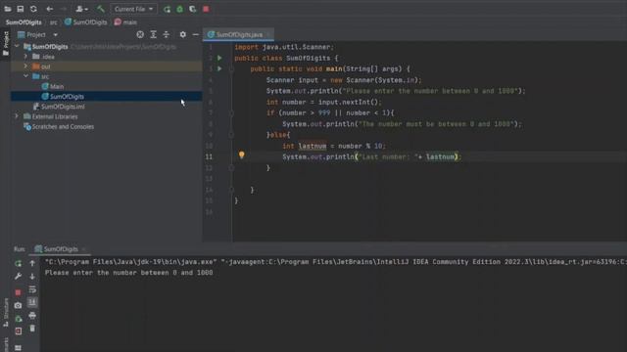Rerun the program with the green toolbar icon
The width and height of the screenshot is (627, 352).
tap(167, 9)
